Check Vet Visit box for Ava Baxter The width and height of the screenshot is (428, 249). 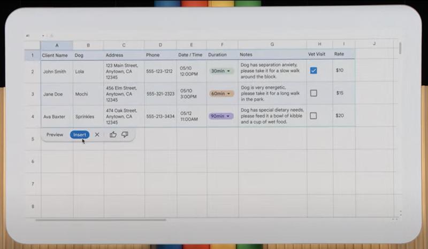point(314,116)
